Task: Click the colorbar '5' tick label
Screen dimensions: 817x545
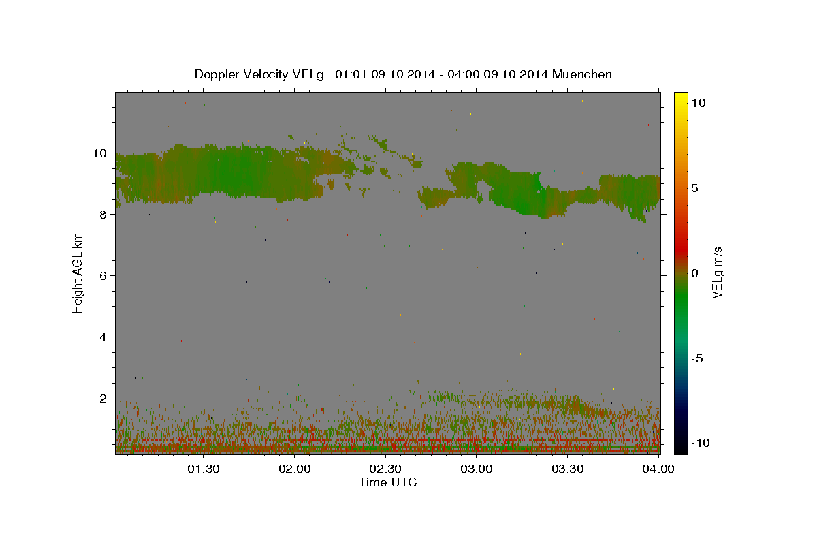Action: tap(695, 188)
